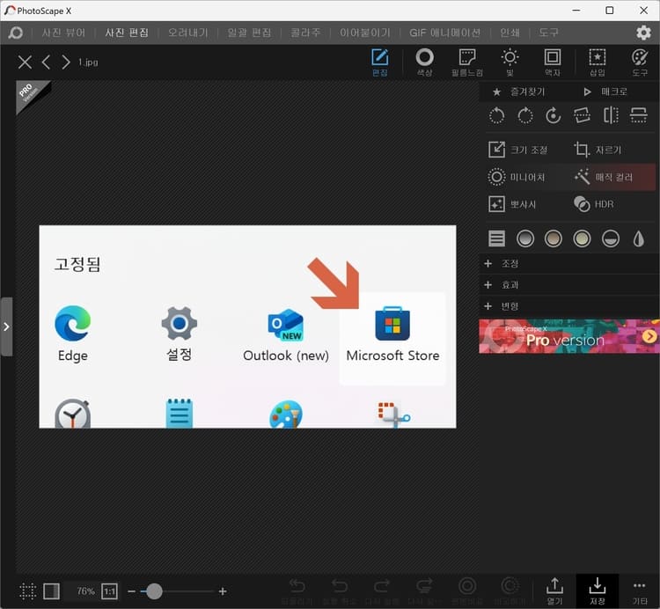Image resolution: width=660 pixels, height=609 pixels.
Task: Expand the 변형 transform section
Action: 569,306
